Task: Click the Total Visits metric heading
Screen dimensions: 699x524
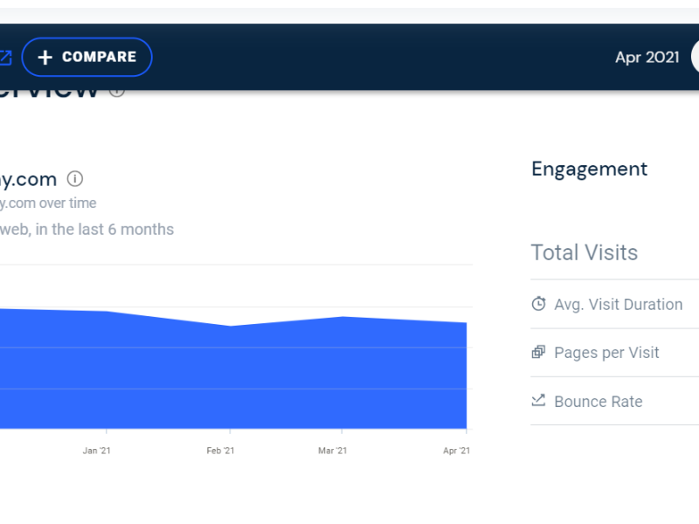Action: coord(584,253)
